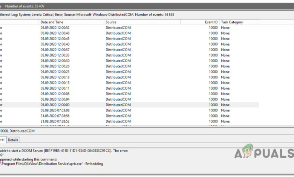
Task: Select the event dated 05.09.2020 12:00:45
Action: (x=130, y=39)
